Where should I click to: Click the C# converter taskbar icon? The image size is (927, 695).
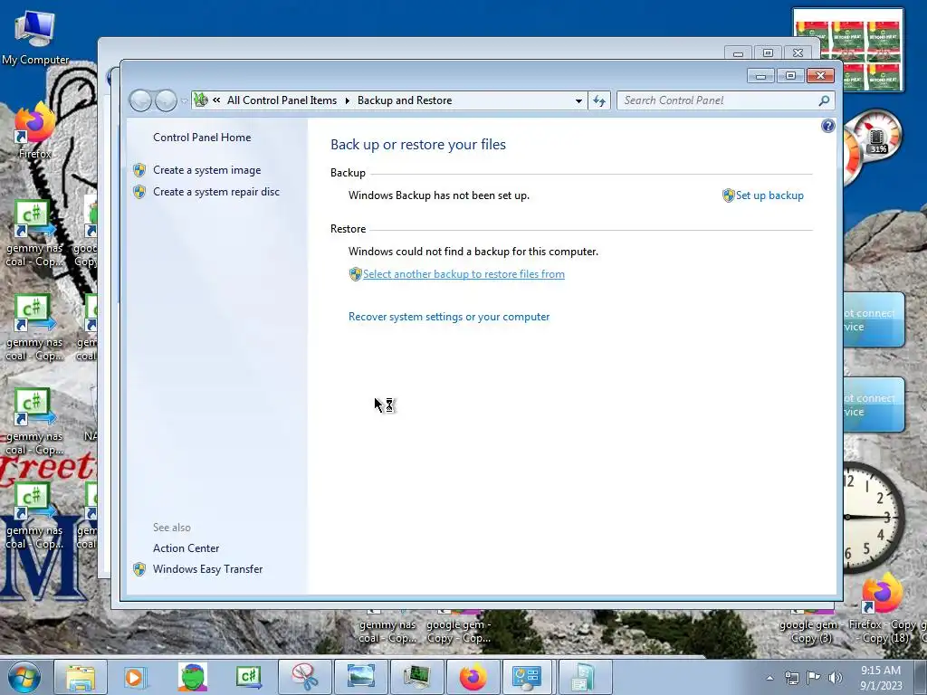point(248,677)
